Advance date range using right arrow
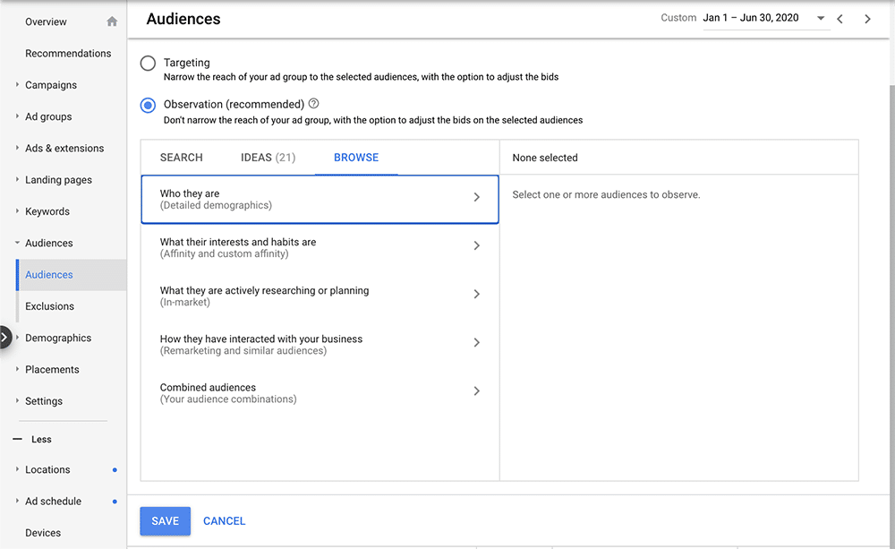This screenshot has height=549, width=895. (866, 18)
